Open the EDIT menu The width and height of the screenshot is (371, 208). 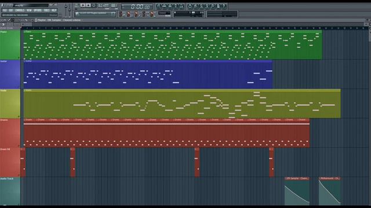click(x=11, y=10)
